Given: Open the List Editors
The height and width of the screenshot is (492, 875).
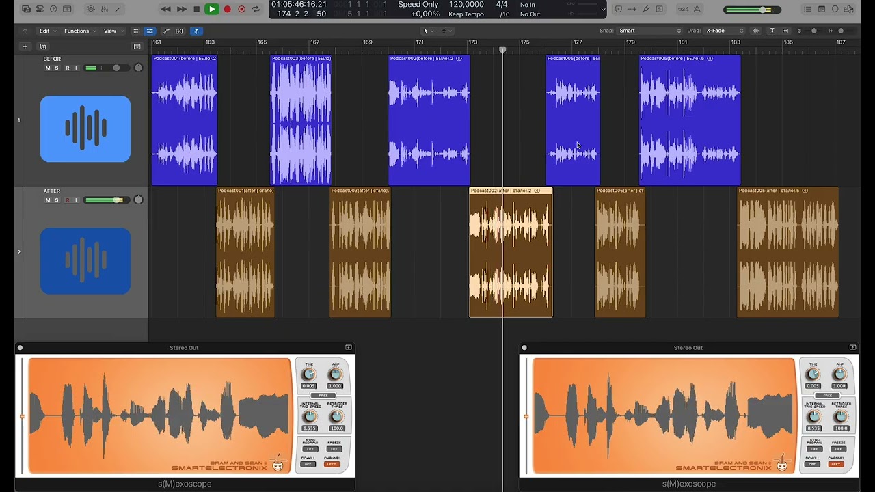Looking at the screenshot, I should [x=808, y=10].
